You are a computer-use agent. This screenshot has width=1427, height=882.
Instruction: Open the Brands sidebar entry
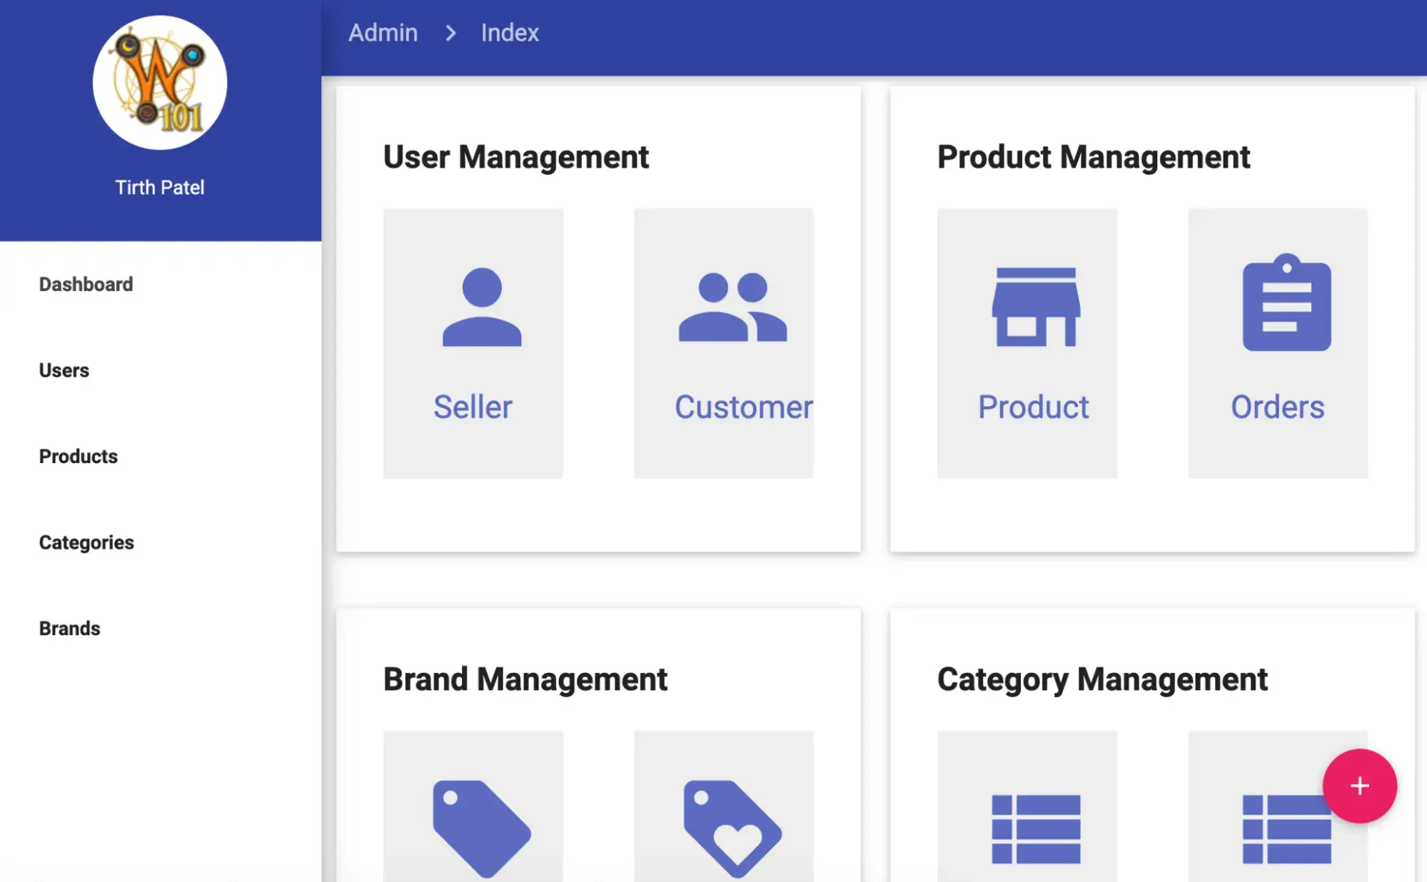(69, 628)
